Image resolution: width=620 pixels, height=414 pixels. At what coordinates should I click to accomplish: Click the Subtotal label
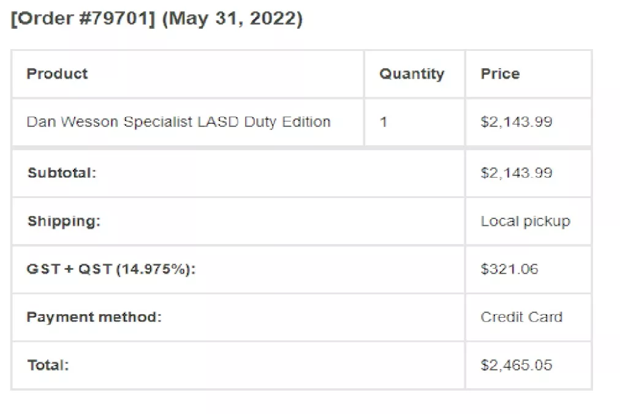(x=62, y=172)
